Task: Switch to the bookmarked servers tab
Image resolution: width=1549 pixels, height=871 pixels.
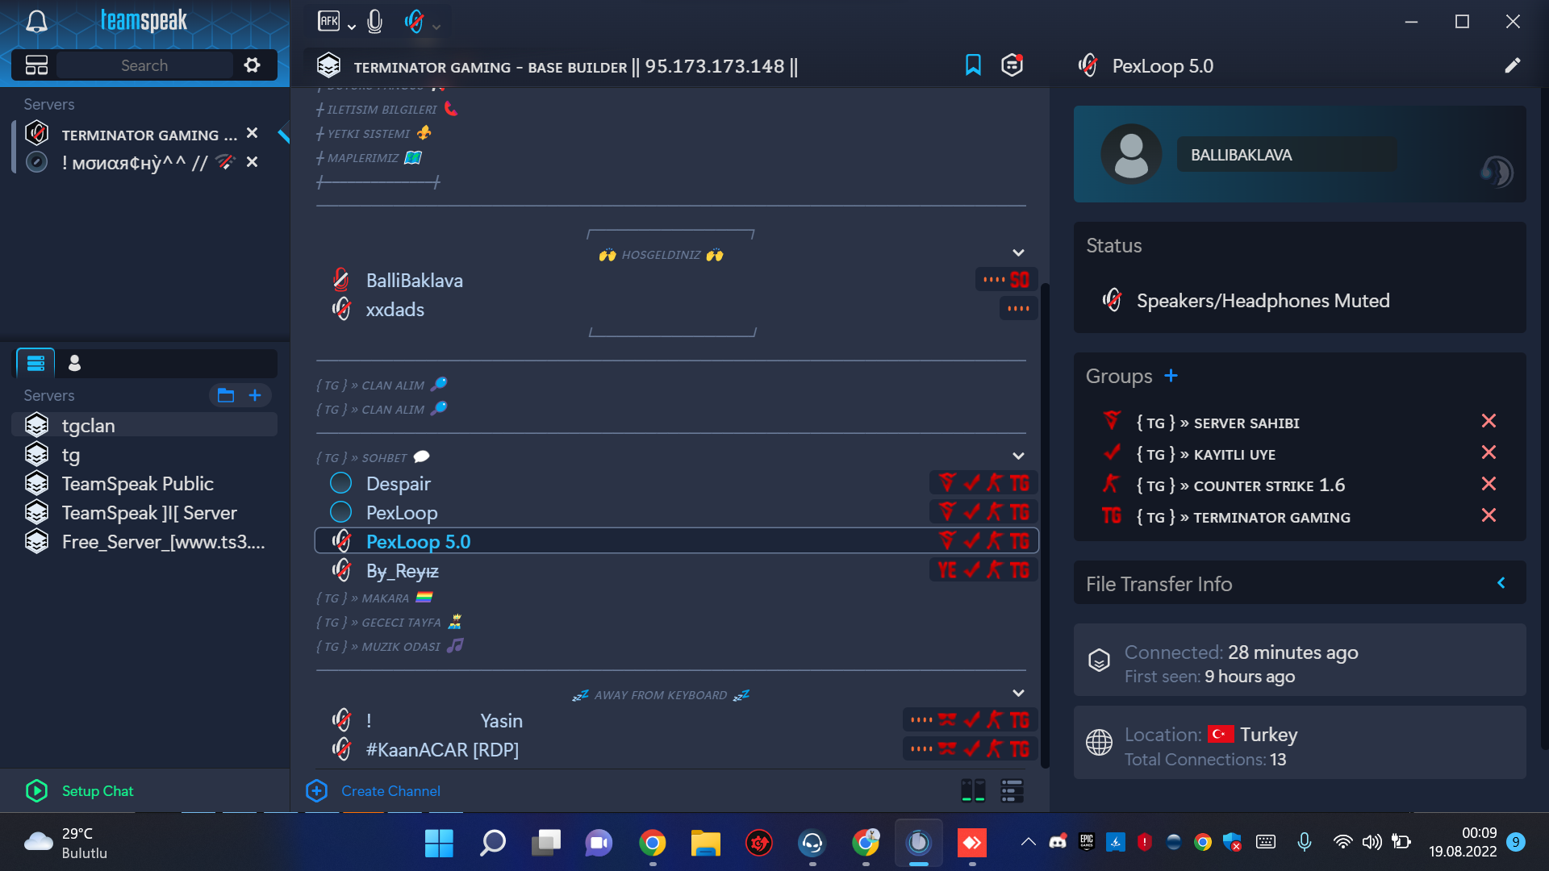Action: coord(35,363)
